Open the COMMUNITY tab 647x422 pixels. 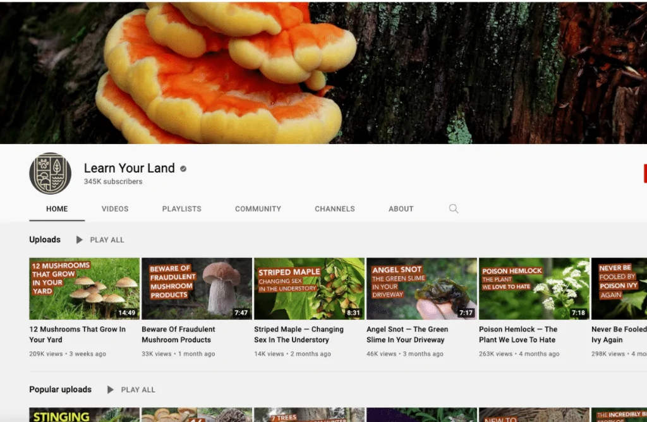[x=258, y=208]
